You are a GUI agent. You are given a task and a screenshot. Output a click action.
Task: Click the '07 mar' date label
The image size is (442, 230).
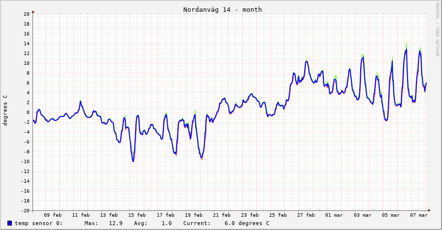tap(419, 215)
